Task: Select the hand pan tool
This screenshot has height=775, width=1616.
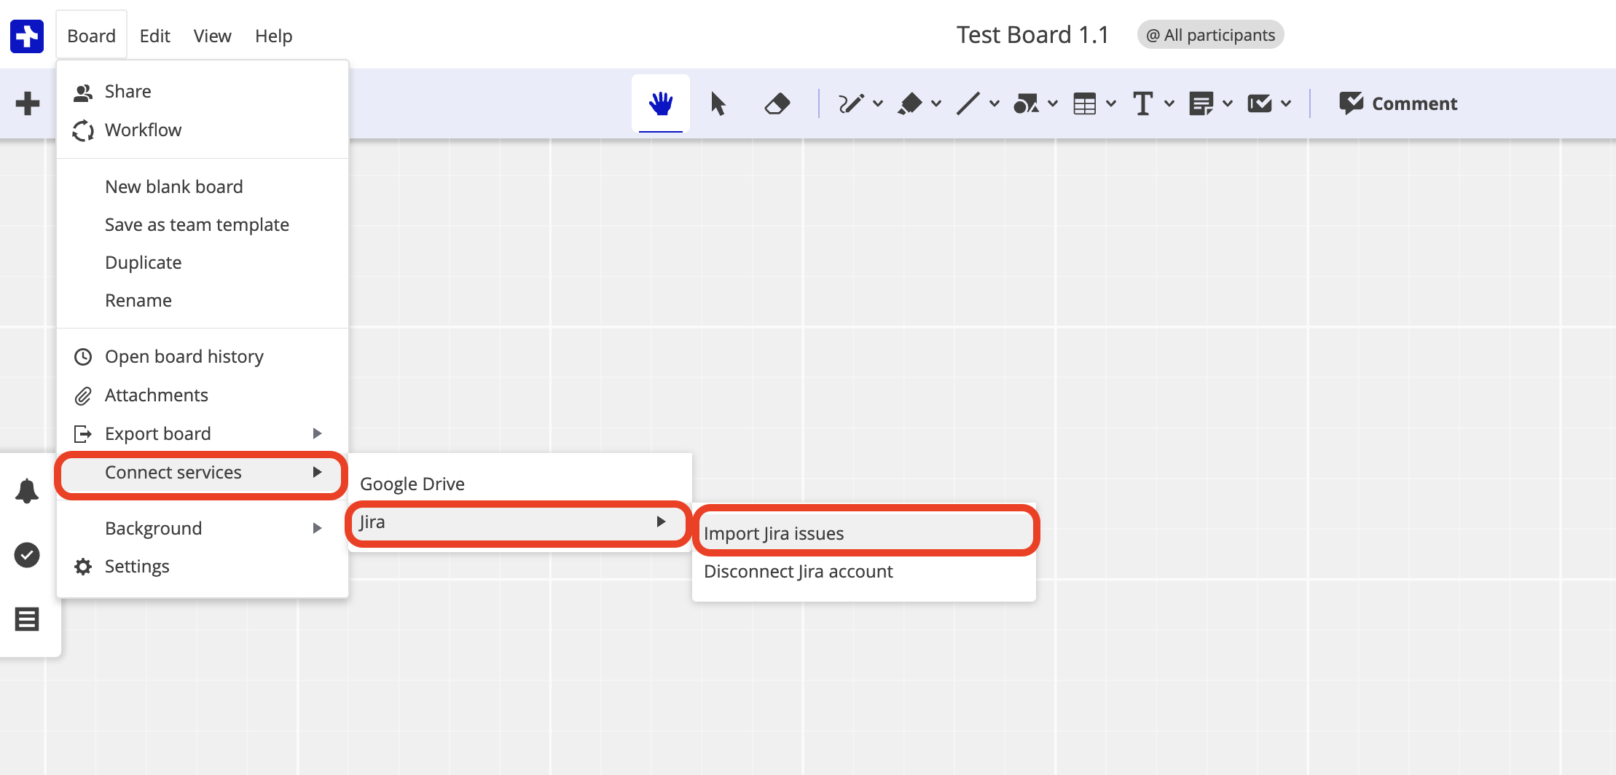Action: coord(660,103)
